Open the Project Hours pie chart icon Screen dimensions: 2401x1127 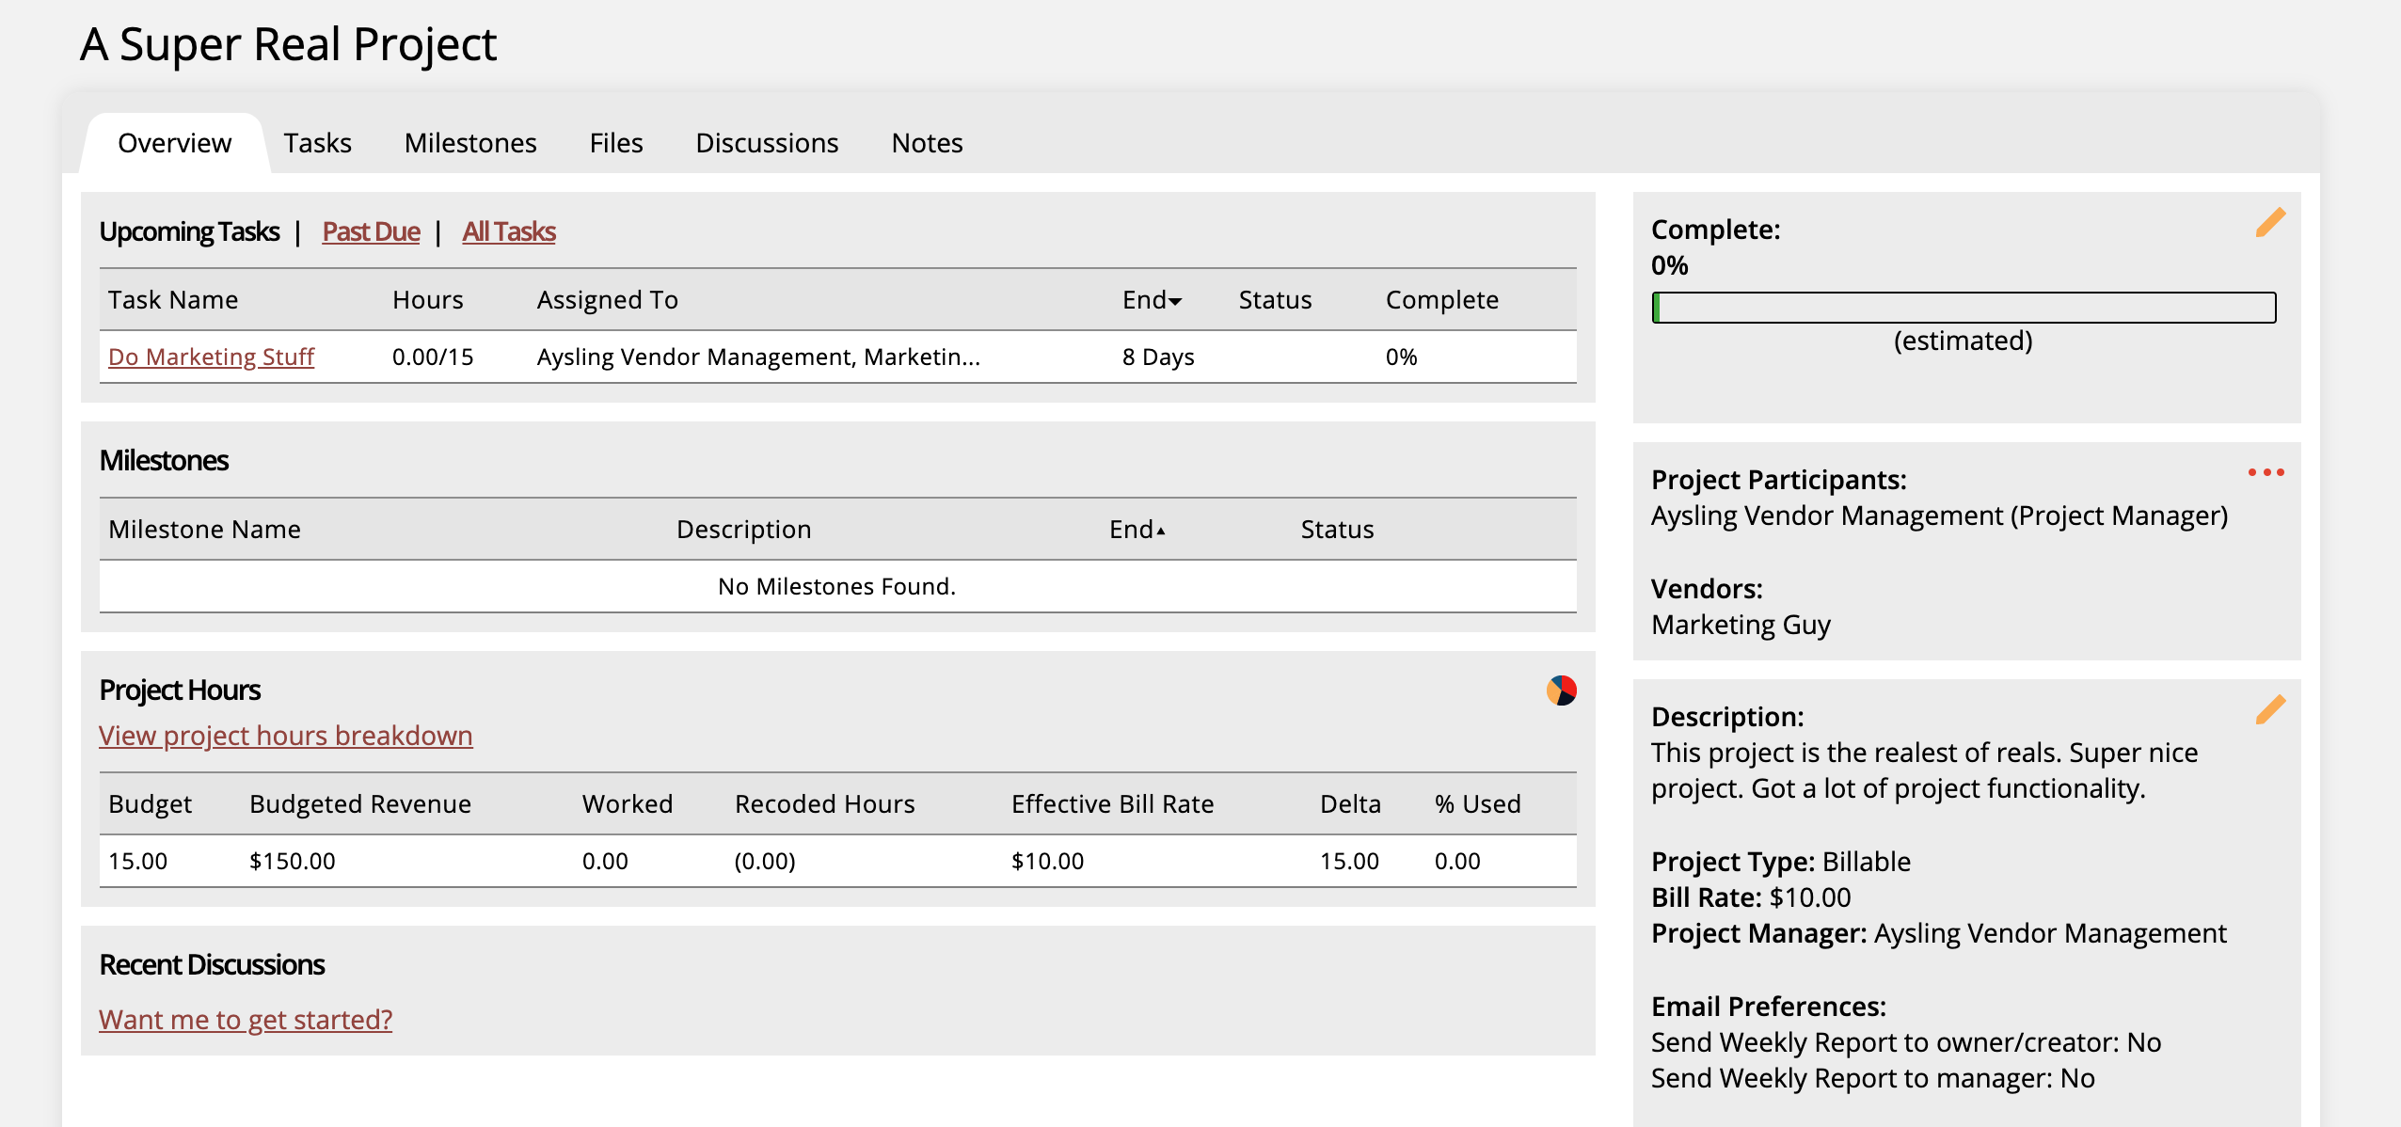[x=1561, y=690]
